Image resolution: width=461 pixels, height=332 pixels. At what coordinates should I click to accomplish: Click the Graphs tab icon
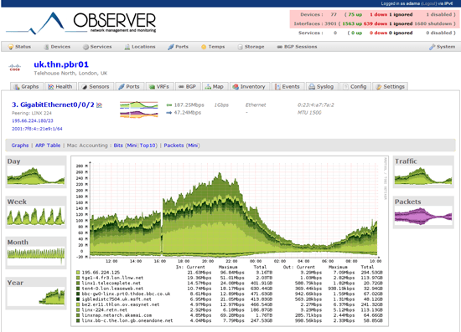[17, 87]
